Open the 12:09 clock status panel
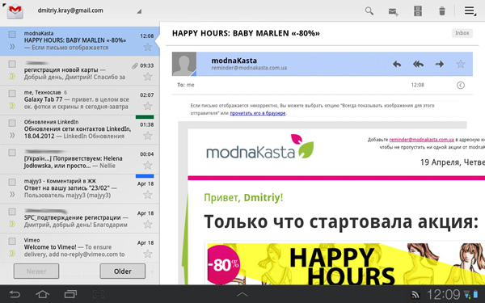 [x=444, y=294]
